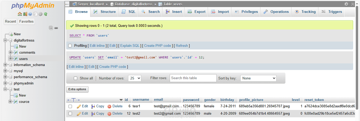Image resolution: width=360 pixels, height=121 pixels.
Task: Click the digitalfortress database cylinder icon
Action: tap(11, 41)
